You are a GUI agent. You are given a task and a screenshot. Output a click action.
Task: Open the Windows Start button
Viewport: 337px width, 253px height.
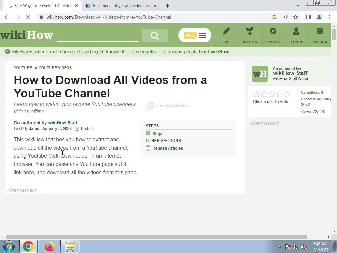[9, 246]
